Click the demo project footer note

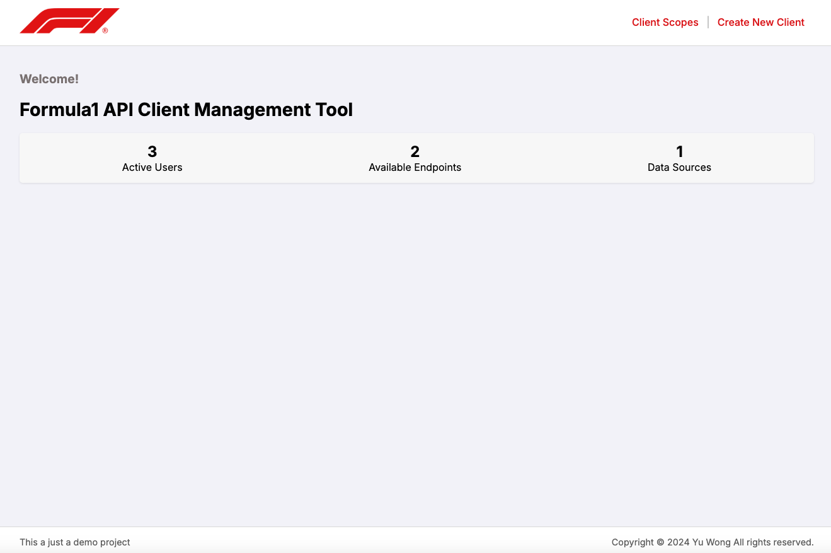75,542
